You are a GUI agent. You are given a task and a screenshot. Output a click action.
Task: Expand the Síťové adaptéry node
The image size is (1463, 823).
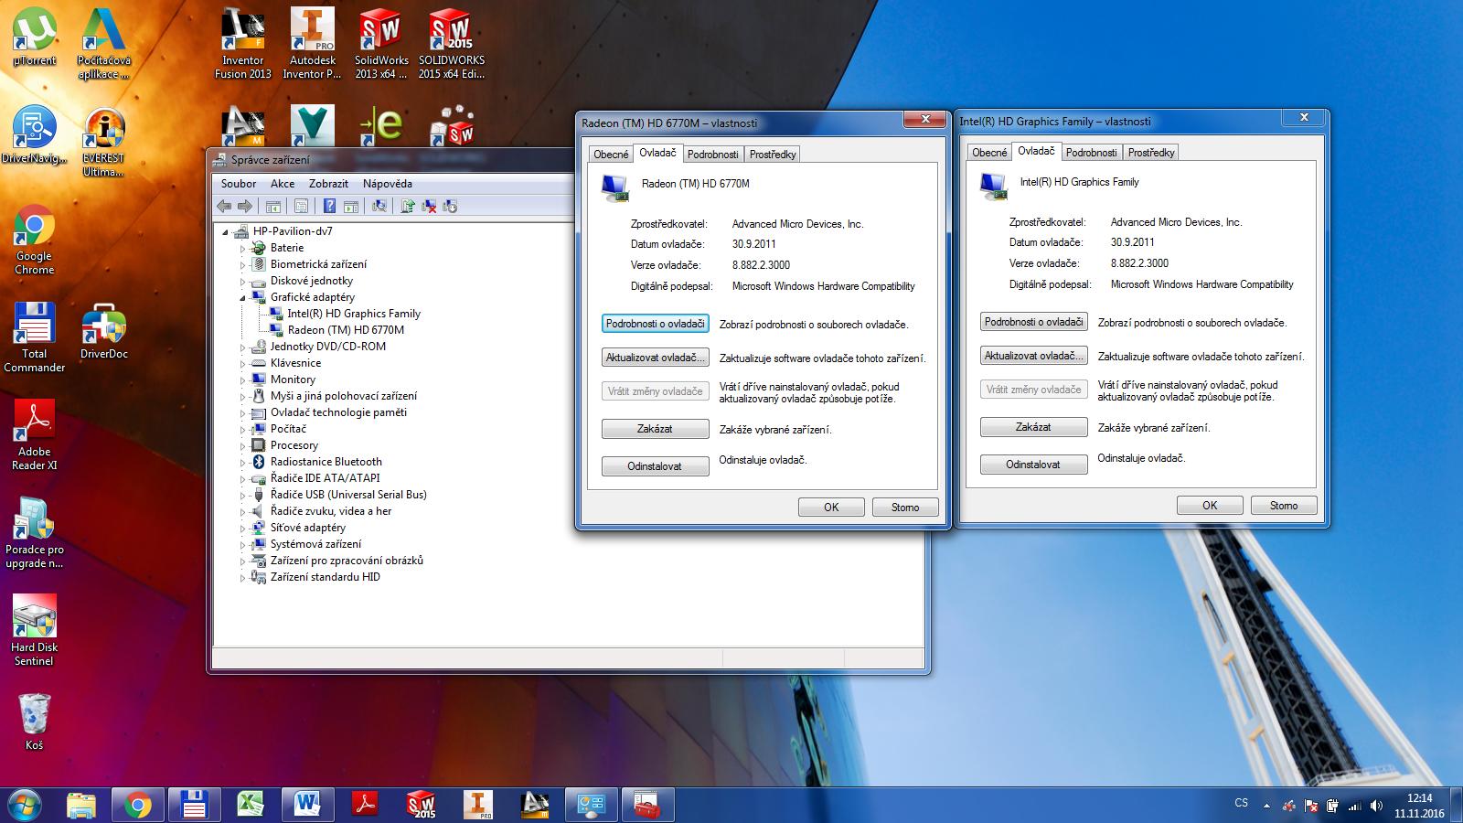(242, 529)
